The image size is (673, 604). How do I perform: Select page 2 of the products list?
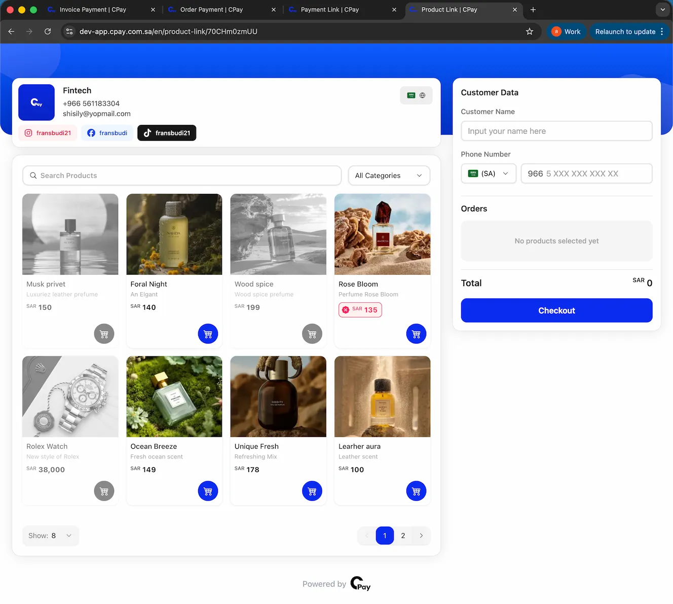[403, 536]
